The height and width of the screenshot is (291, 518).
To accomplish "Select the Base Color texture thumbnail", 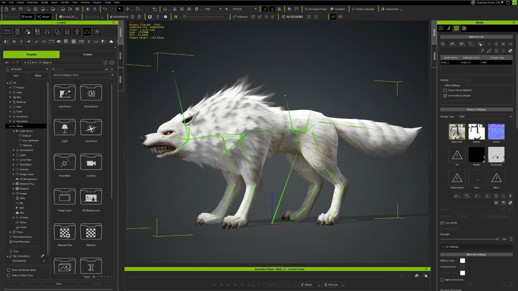I will click(x=457, y=132).
